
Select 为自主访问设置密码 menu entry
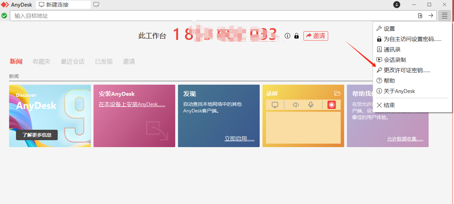[412, 39]
